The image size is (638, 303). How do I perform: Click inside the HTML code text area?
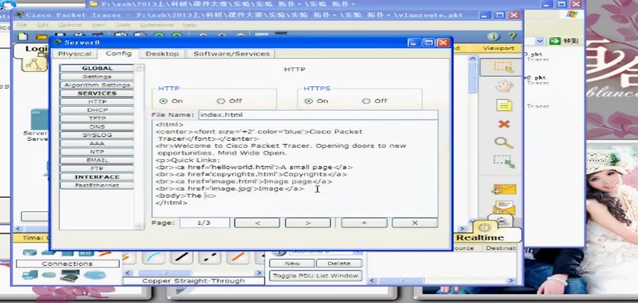tap(295, 168)
